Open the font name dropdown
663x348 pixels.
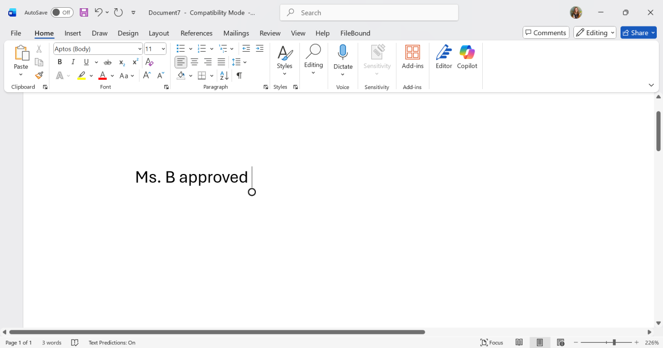(140, 49)
